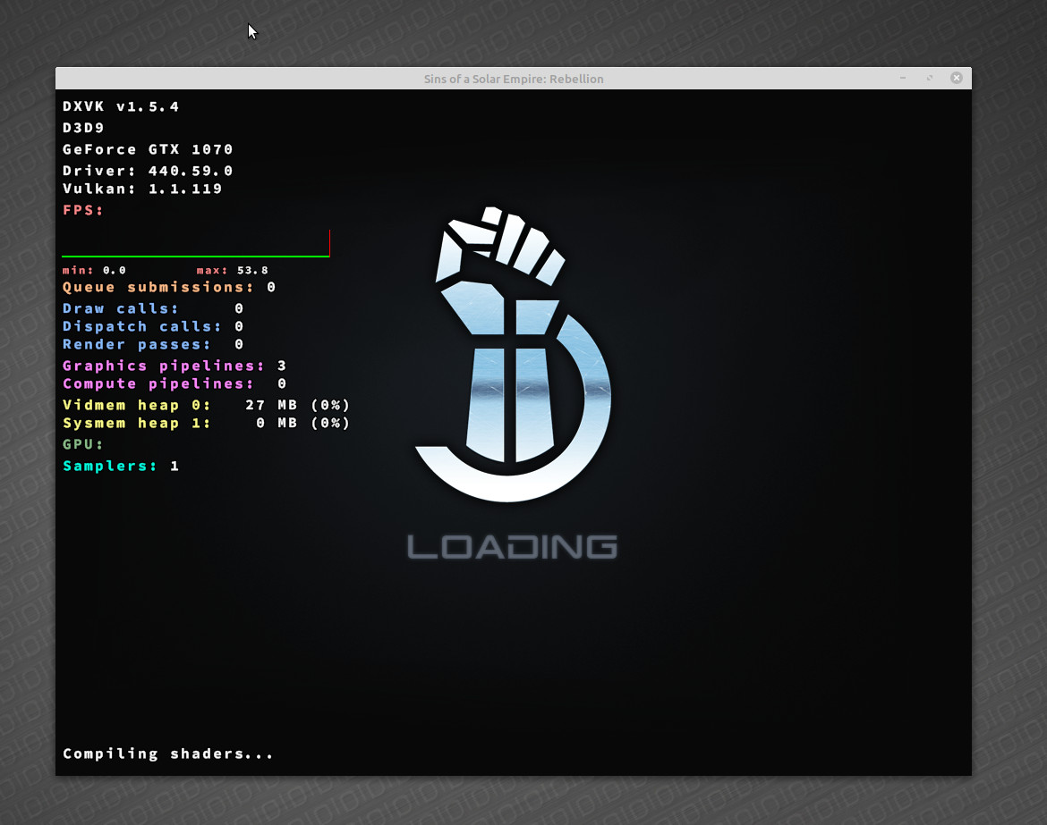
Task: Click the "min: 0.0" frametime value
Action: [94, 270]
